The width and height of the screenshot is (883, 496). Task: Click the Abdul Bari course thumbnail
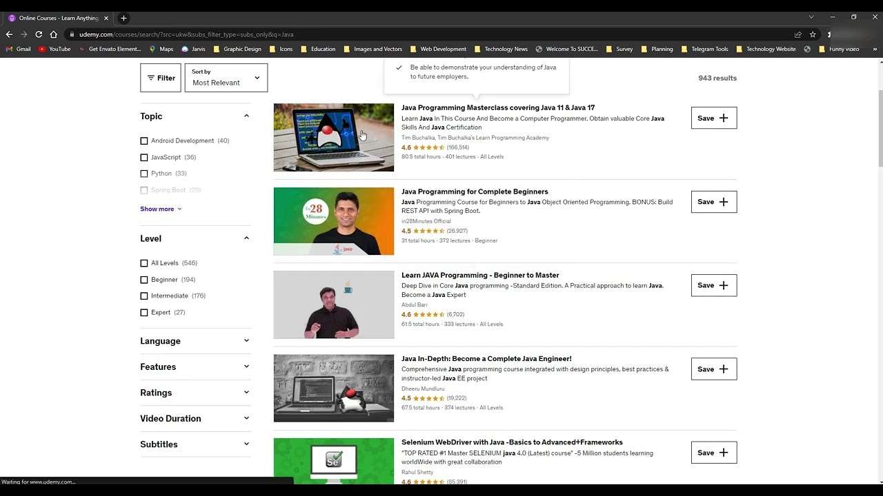click(x=334, y=304)
